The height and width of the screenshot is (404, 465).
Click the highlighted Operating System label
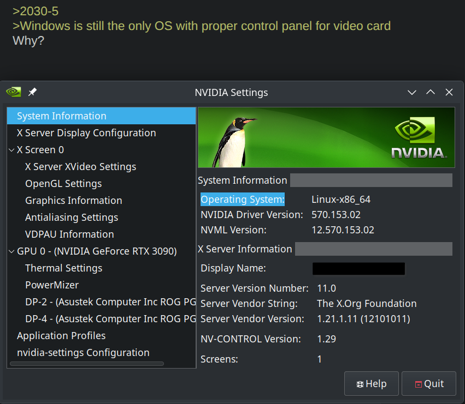point(243,199)
